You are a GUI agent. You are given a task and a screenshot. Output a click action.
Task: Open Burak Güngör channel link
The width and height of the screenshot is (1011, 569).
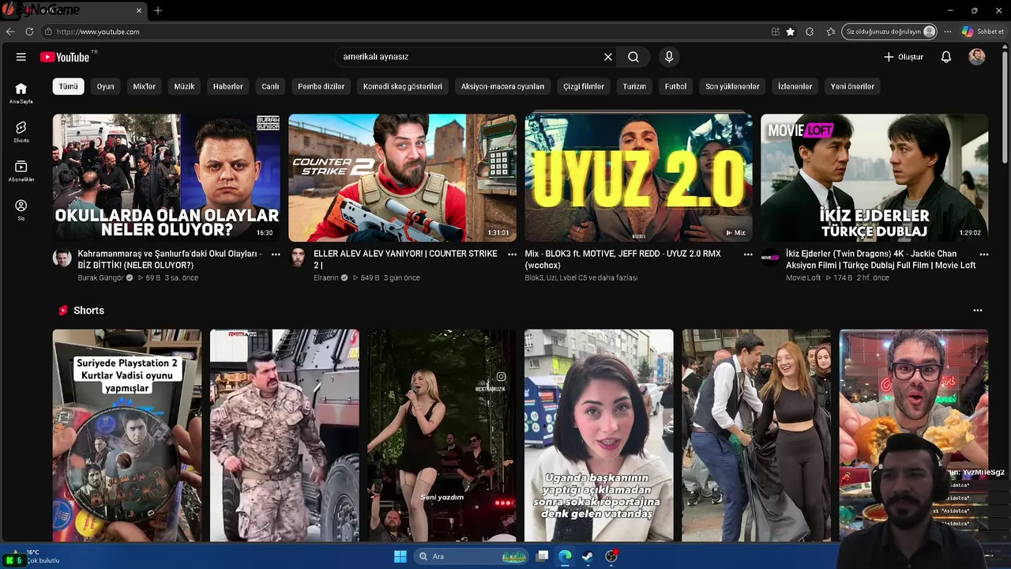point(100,278)
